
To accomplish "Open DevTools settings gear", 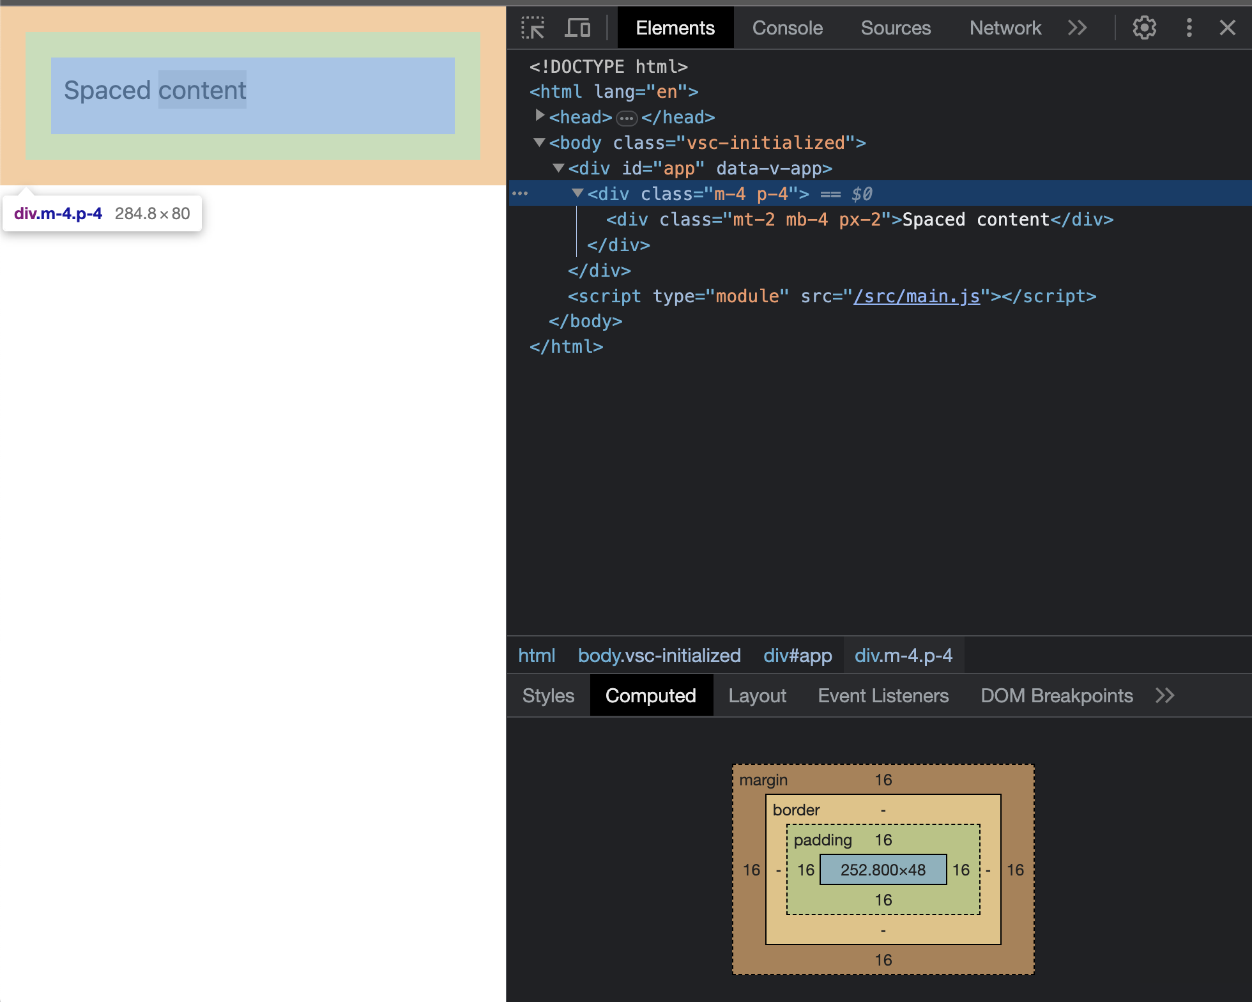I will [x=1144, y=28].
